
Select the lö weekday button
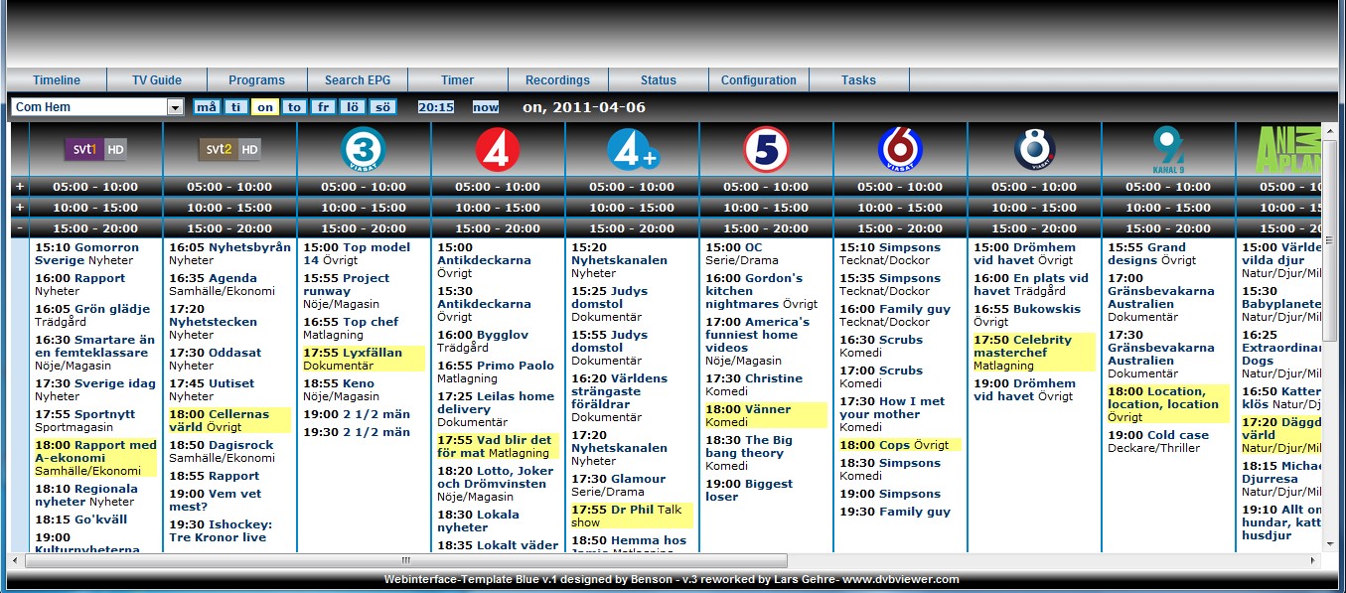353,107
